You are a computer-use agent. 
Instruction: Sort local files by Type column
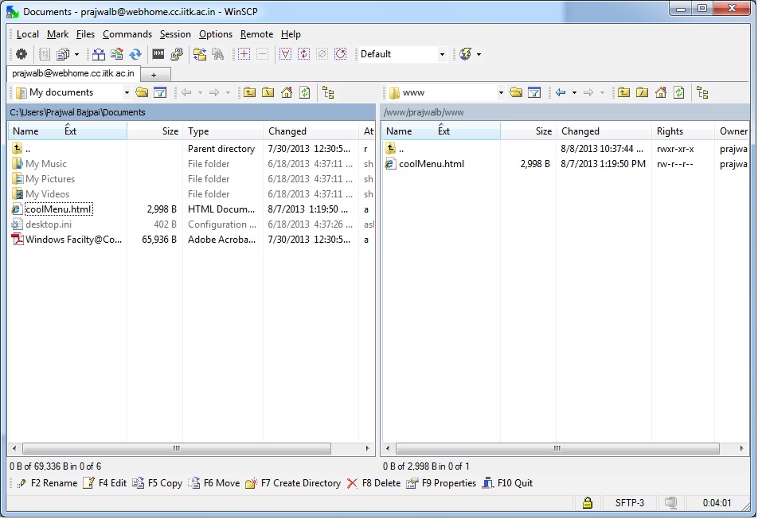(222, 131)
